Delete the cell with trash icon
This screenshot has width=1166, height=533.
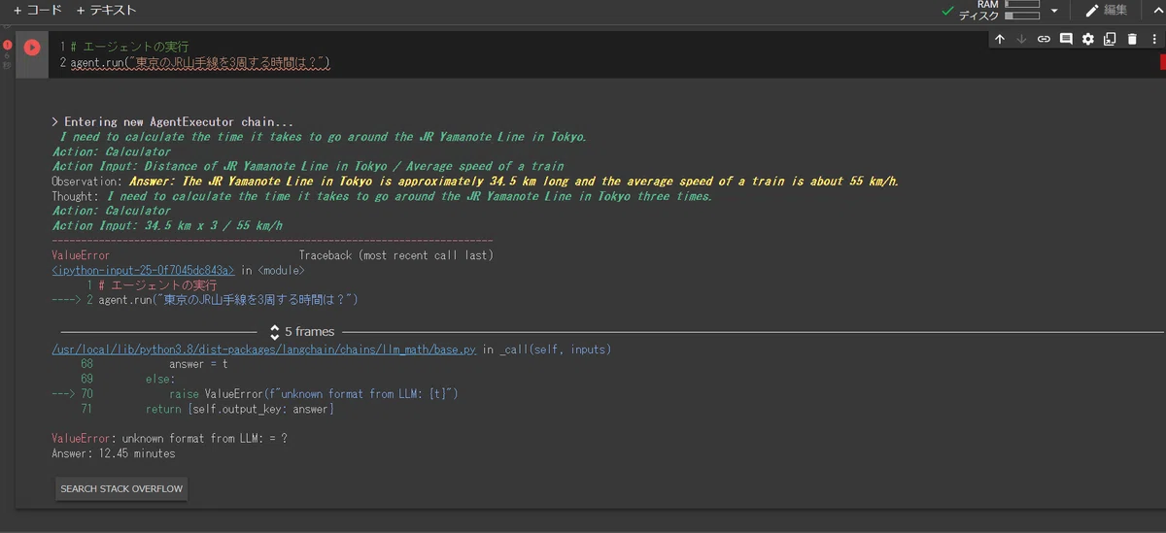1132,39
